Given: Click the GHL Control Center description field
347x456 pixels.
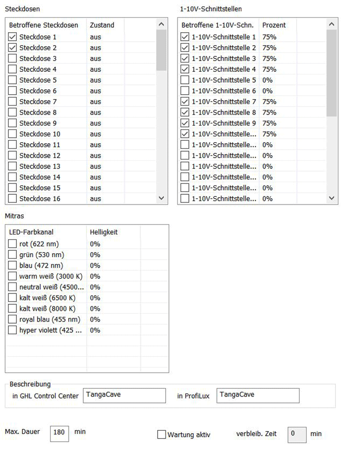Looking at the screenshot, I should click(124, 396).
